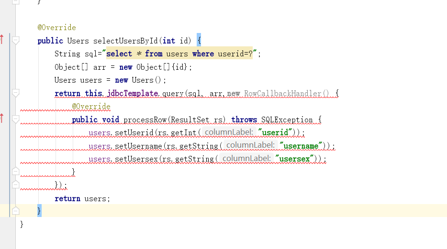Click the getInt method call

(184, 133)
